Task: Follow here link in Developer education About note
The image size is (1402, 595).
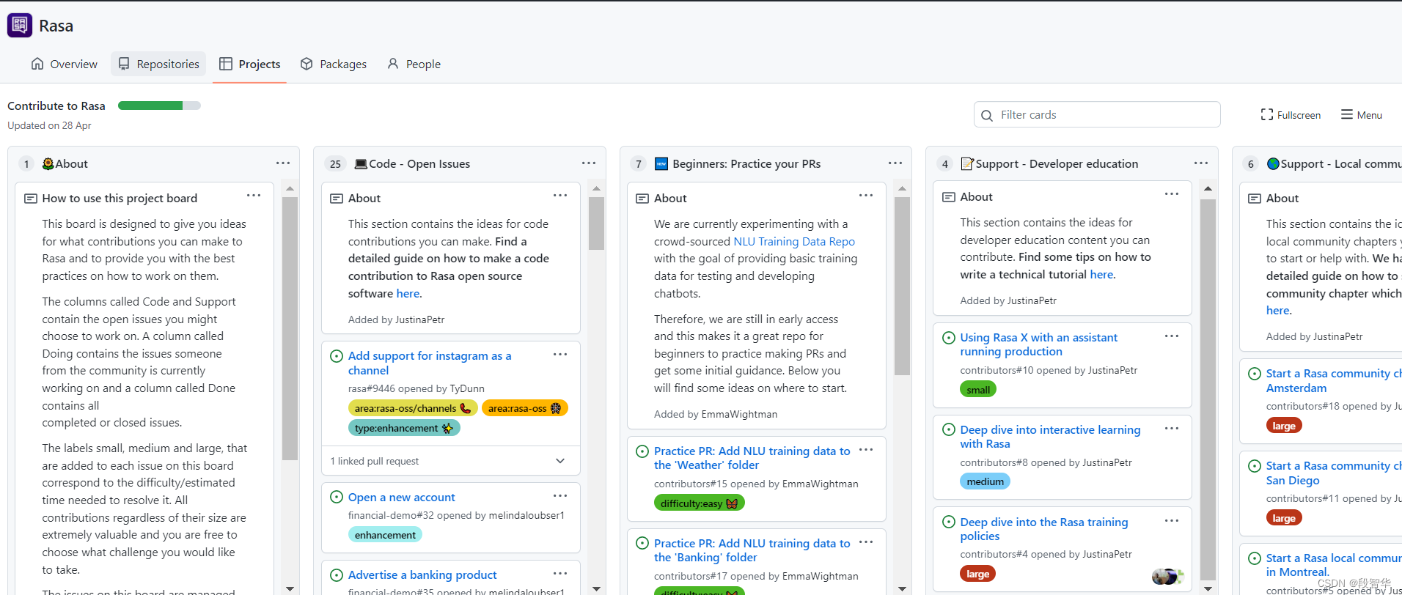Action: 1101,274
